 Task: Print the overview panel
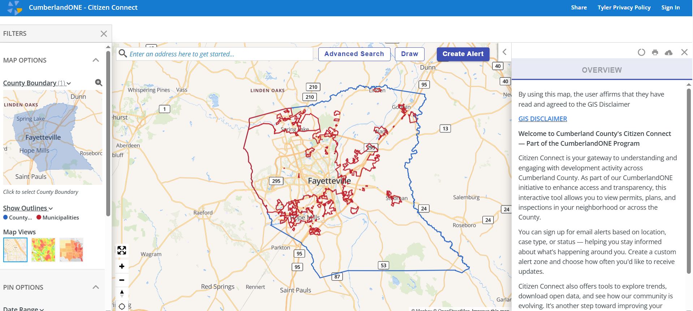pos(655,52)
